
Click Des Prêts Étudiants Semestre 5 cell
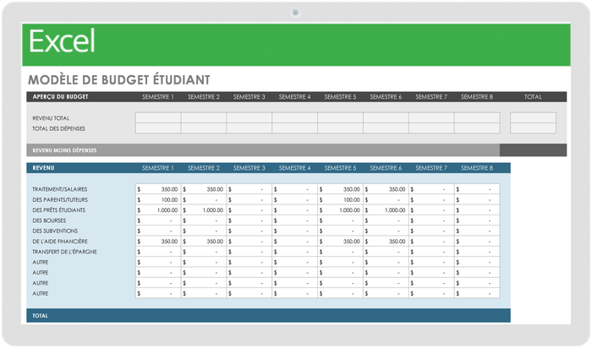point(340,209)
